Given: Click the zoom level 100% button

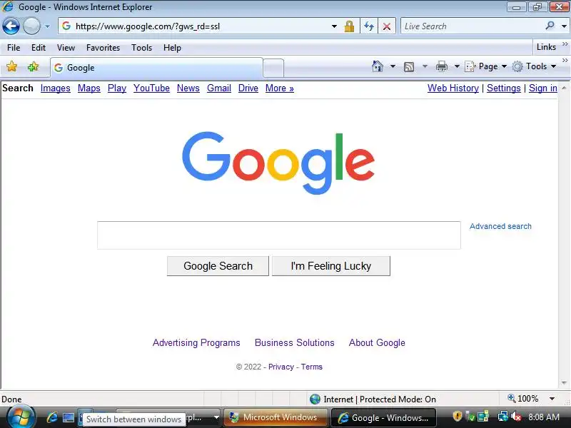Looking at the screenshot, I should pyautogui.click(x=523, y=399).
